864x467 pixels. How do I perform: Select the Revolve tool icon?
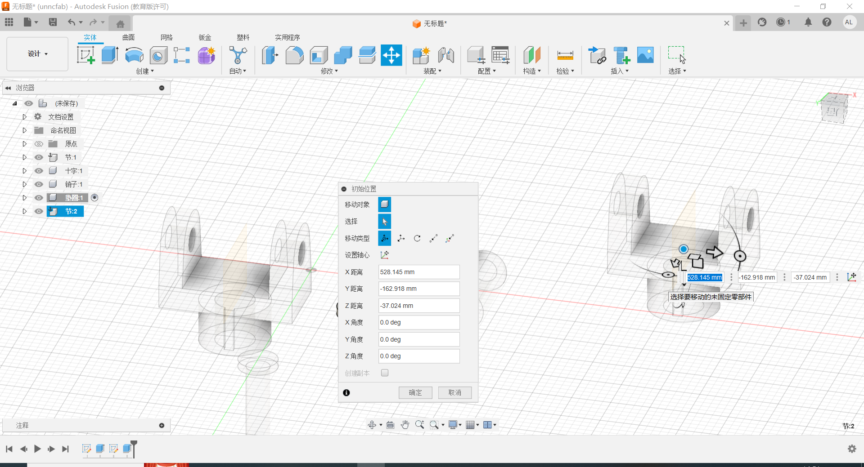point(134,56)
